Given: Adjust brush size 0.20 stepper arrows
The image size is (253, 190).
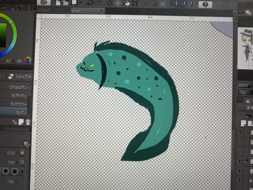Looking at the screenshot, I should click(x=17, y=153).
